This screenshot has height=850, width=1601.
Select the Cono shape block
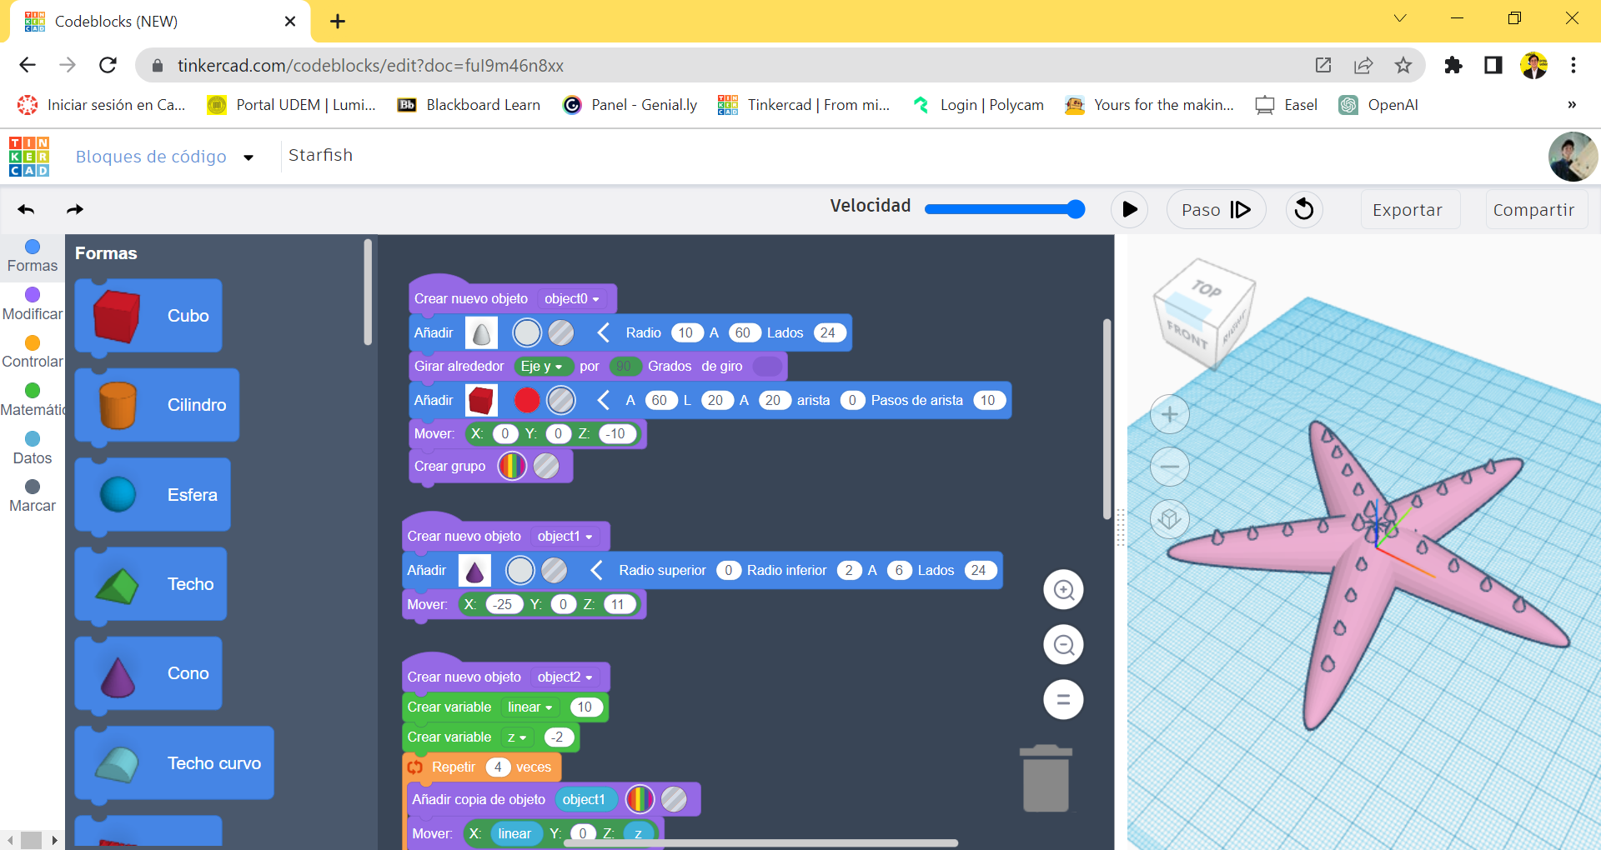(x=148, y=672)
